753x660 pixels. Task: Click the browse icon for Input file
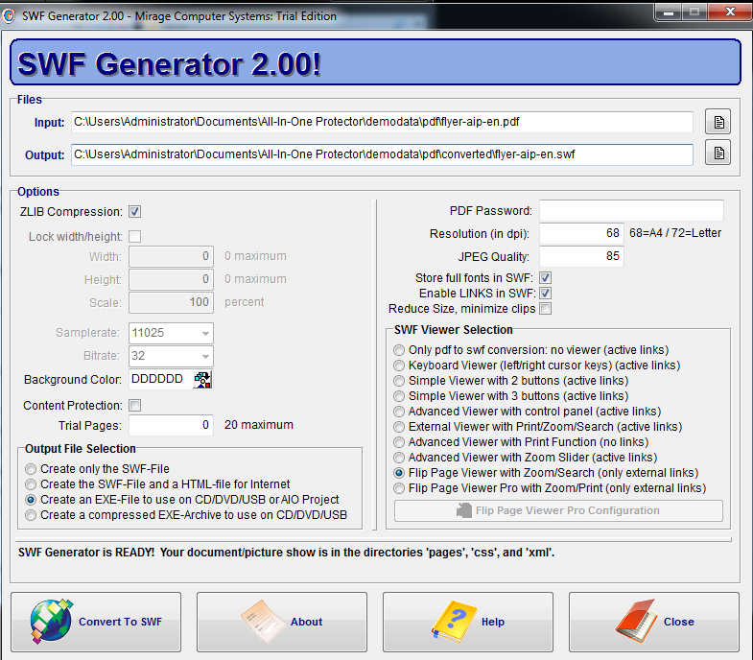tap(718, 122)
